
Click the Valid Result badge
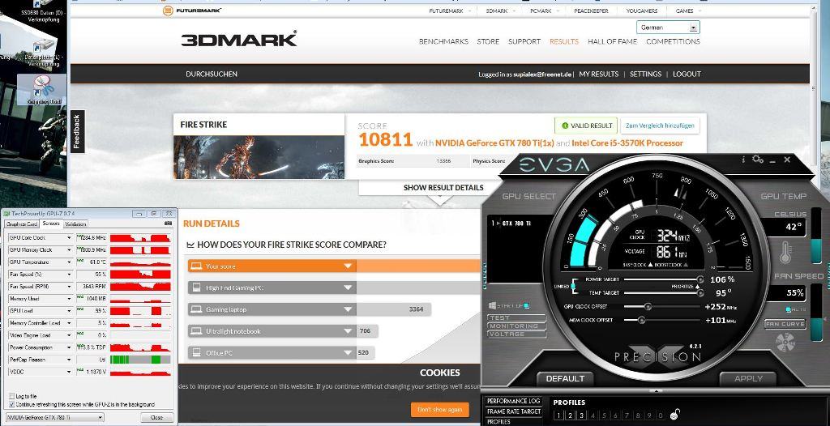click(x=586, y=126)
